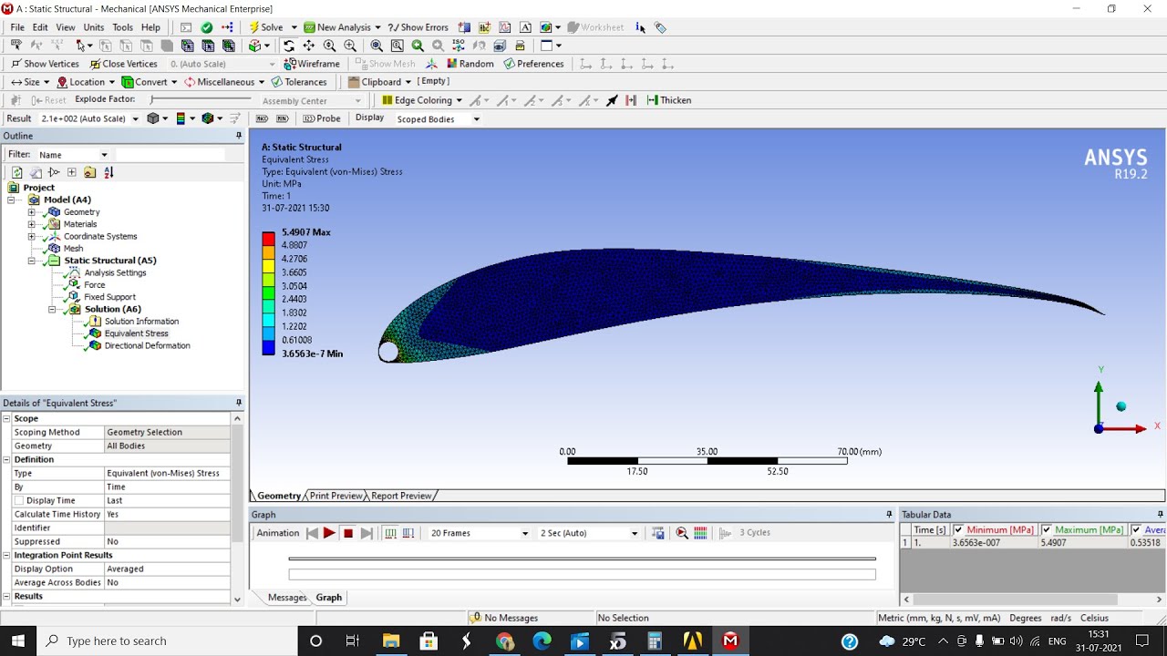This screenshot has width=1167, height=656.
Task: Click the Sort A-Z icon in Outline
Action: tap(108, 172)
